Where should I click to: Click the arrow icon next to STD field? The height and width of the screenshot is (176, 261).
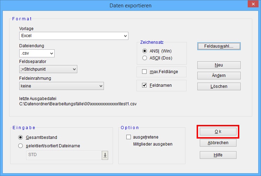[105, 155]
